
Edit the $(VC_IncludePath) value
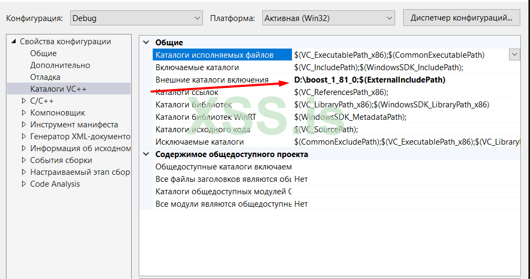coord(406,67)
